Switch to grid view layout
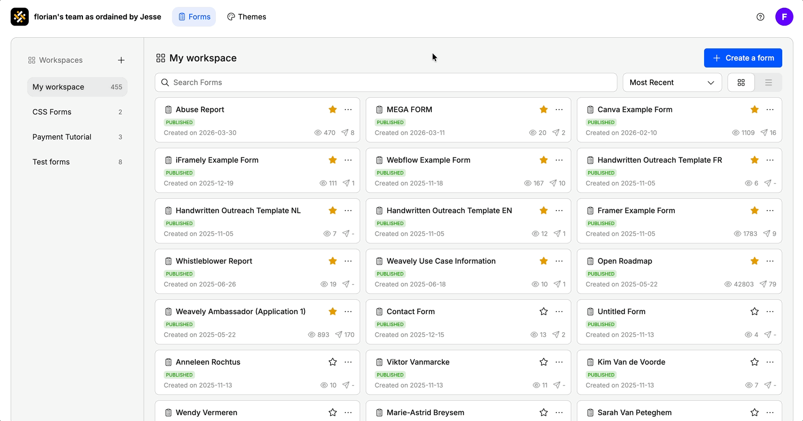This screenshot has height=421, width=803. point(741,82)
